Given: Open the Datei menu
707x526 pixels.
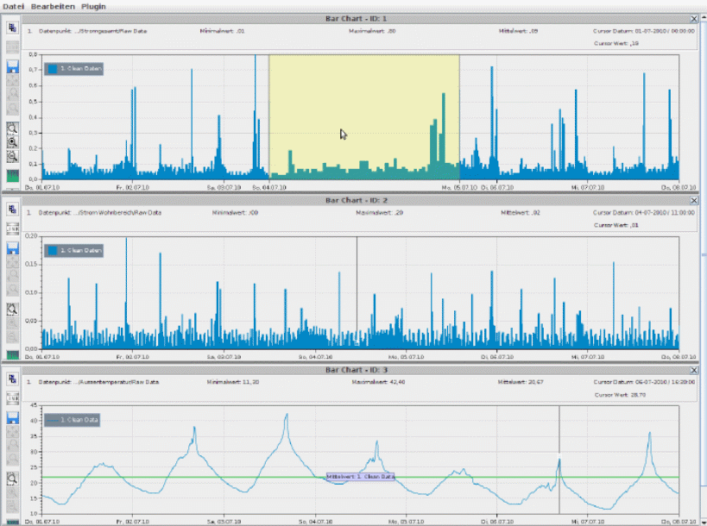Looking at the screenshot, I should point(13,6).
